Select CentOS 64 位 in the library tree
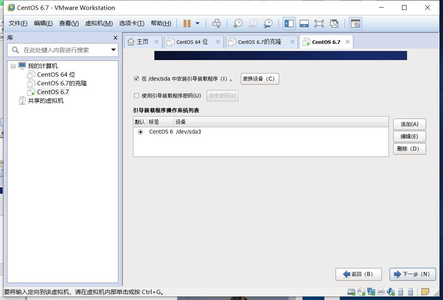The width and height of the screenshot is (443, 300). pos(56,75)
